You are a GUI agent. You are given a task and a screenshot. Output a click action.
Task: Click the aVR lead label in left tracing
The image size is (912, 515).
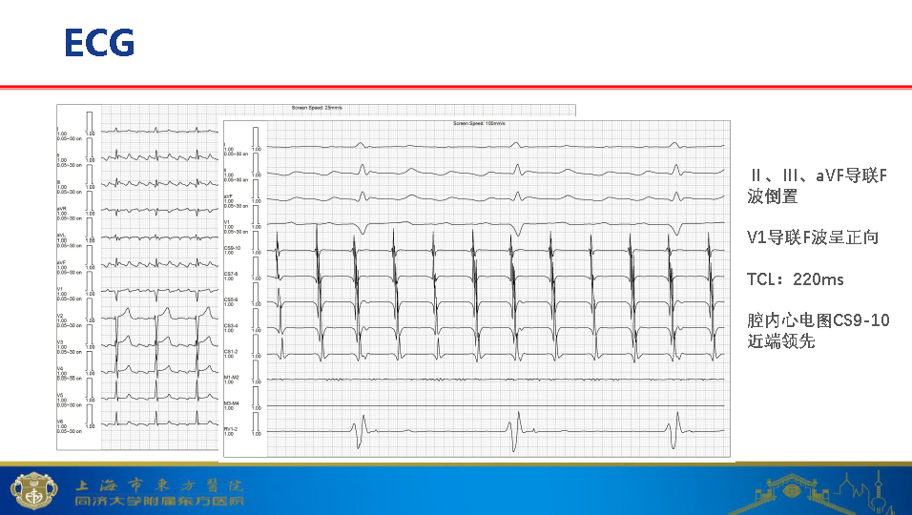click(x=62, y=209)
